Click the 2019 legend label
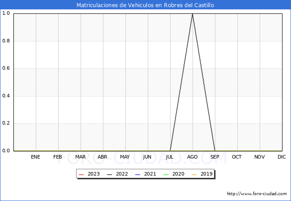The image size is (291, 201). point(206,174)
